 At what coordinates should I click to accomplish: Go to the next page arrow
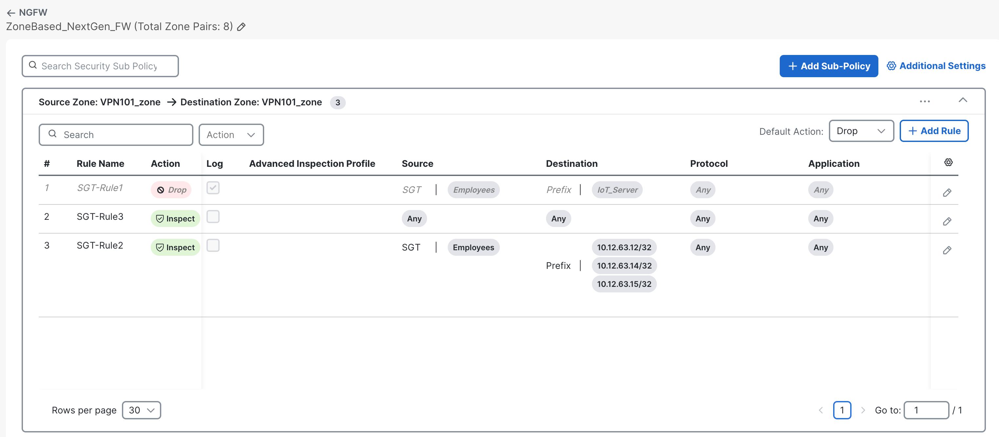pyautogui.click(x=863, y=410)
